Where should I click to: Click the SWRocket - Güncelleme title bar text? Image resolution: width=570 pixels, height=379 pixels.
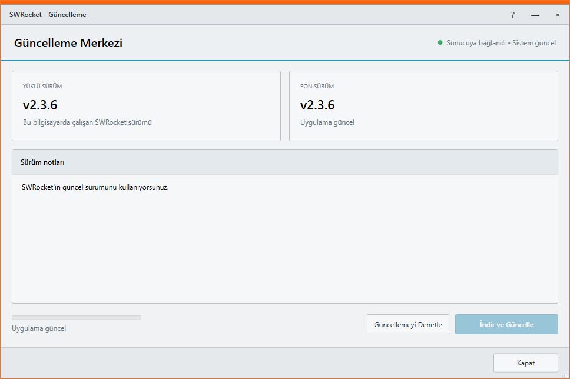pyautogui.click(x=48, y=15)
